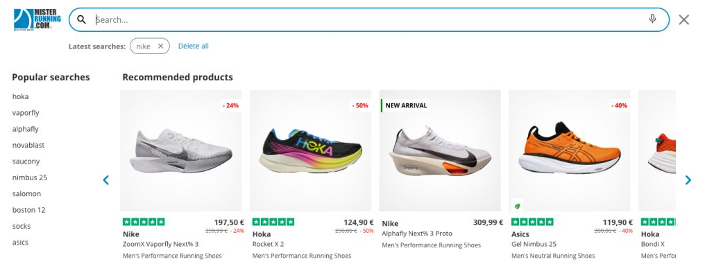Image resolution: width=705 pixels, height=280 pixels.
Task: Activate voice search microphone icon
Action: pos(652,19)
